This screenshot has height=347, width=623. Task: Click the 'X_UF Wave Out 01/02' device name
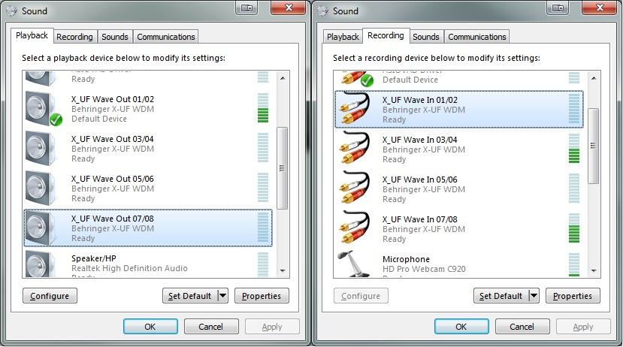click(x=113, y=99)
